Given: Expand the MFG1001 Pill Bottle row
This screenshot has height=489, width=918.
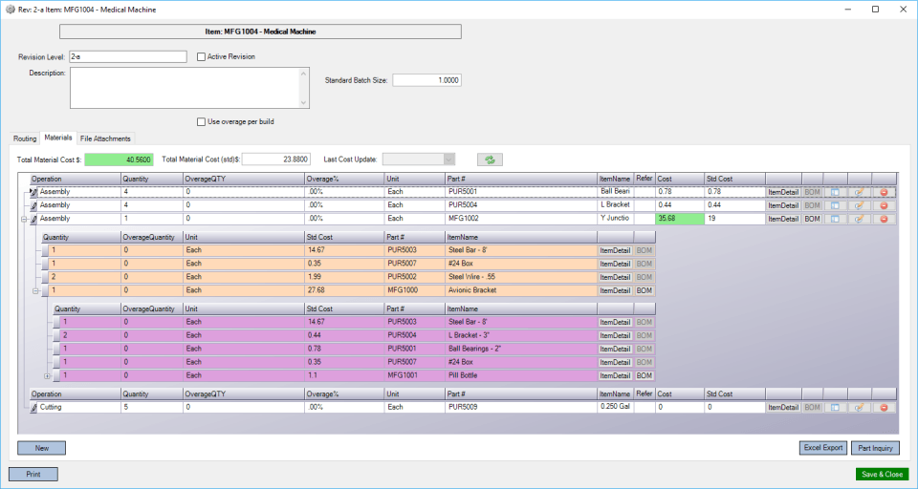Looking at the screenshot, I should tap(48, 375).
